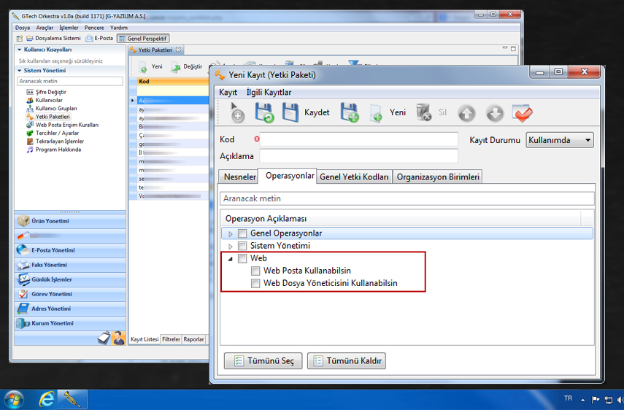
Task: Collapse the Web operations node
Action: pos(231,259)
